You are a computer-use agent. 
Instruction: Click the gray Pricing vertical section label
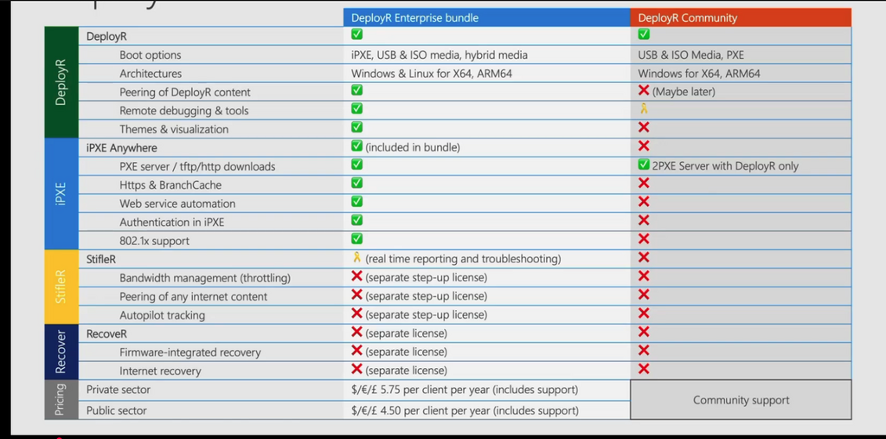pos(61,399)
